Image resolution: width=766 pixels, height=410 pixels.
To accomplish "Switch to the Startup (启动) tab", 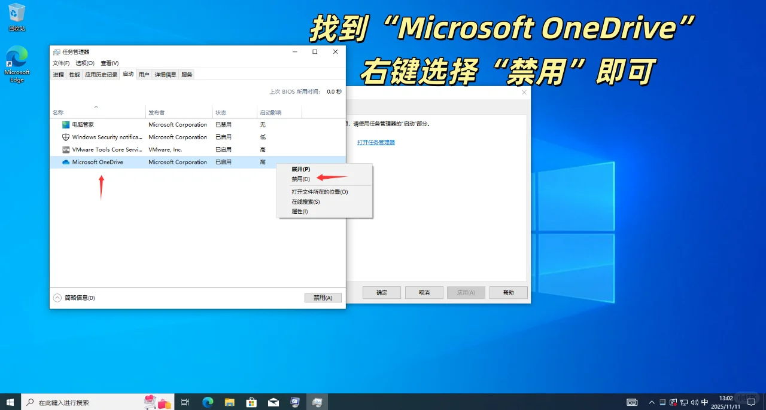I will pyautogui.click(x=127, y=74).
